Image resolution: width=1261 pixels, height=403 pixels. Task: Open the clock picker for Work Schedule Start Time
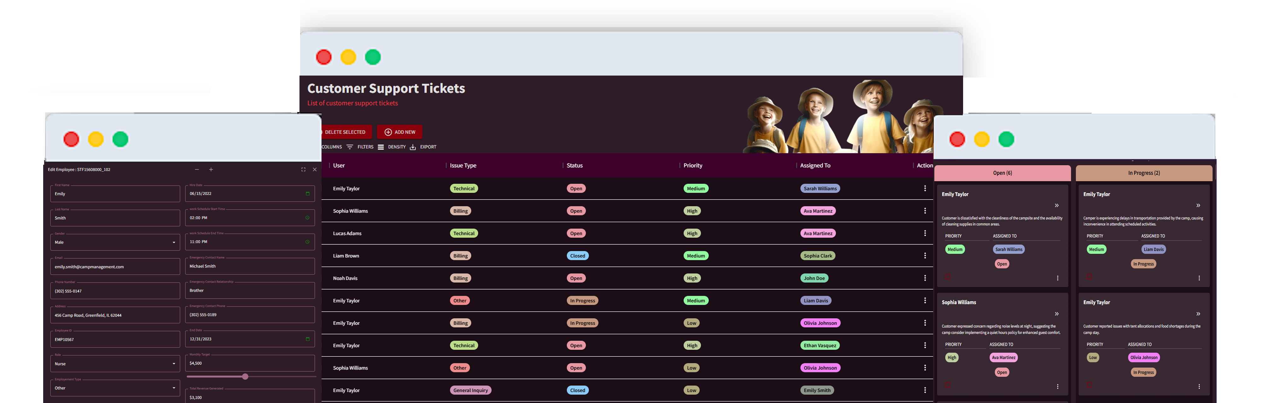tap(307, 218)
